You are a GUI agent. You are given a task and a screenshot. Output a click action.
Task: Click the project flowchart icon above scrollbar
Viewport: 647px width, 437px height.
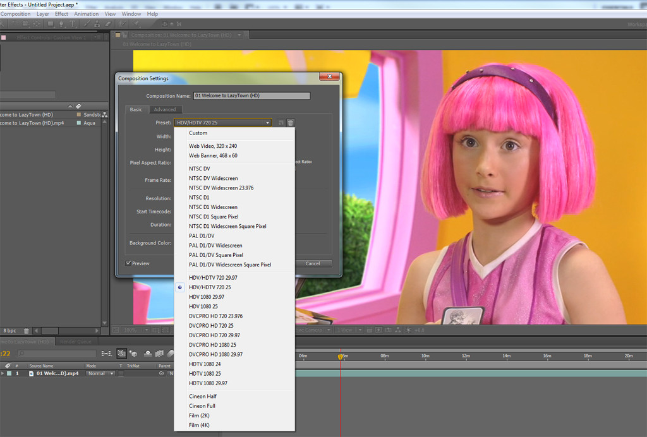click(105, 114)
